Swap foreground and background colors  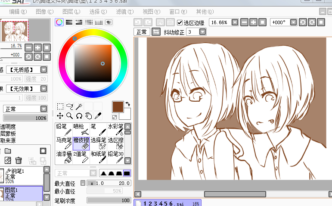(127, 104)
